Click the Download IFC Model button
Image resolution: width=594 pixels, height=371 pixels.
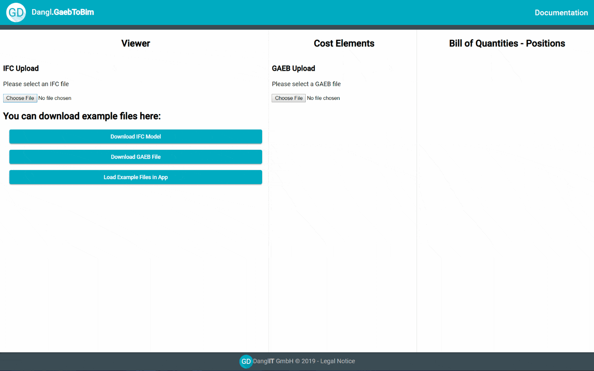(x=135, y=136)
